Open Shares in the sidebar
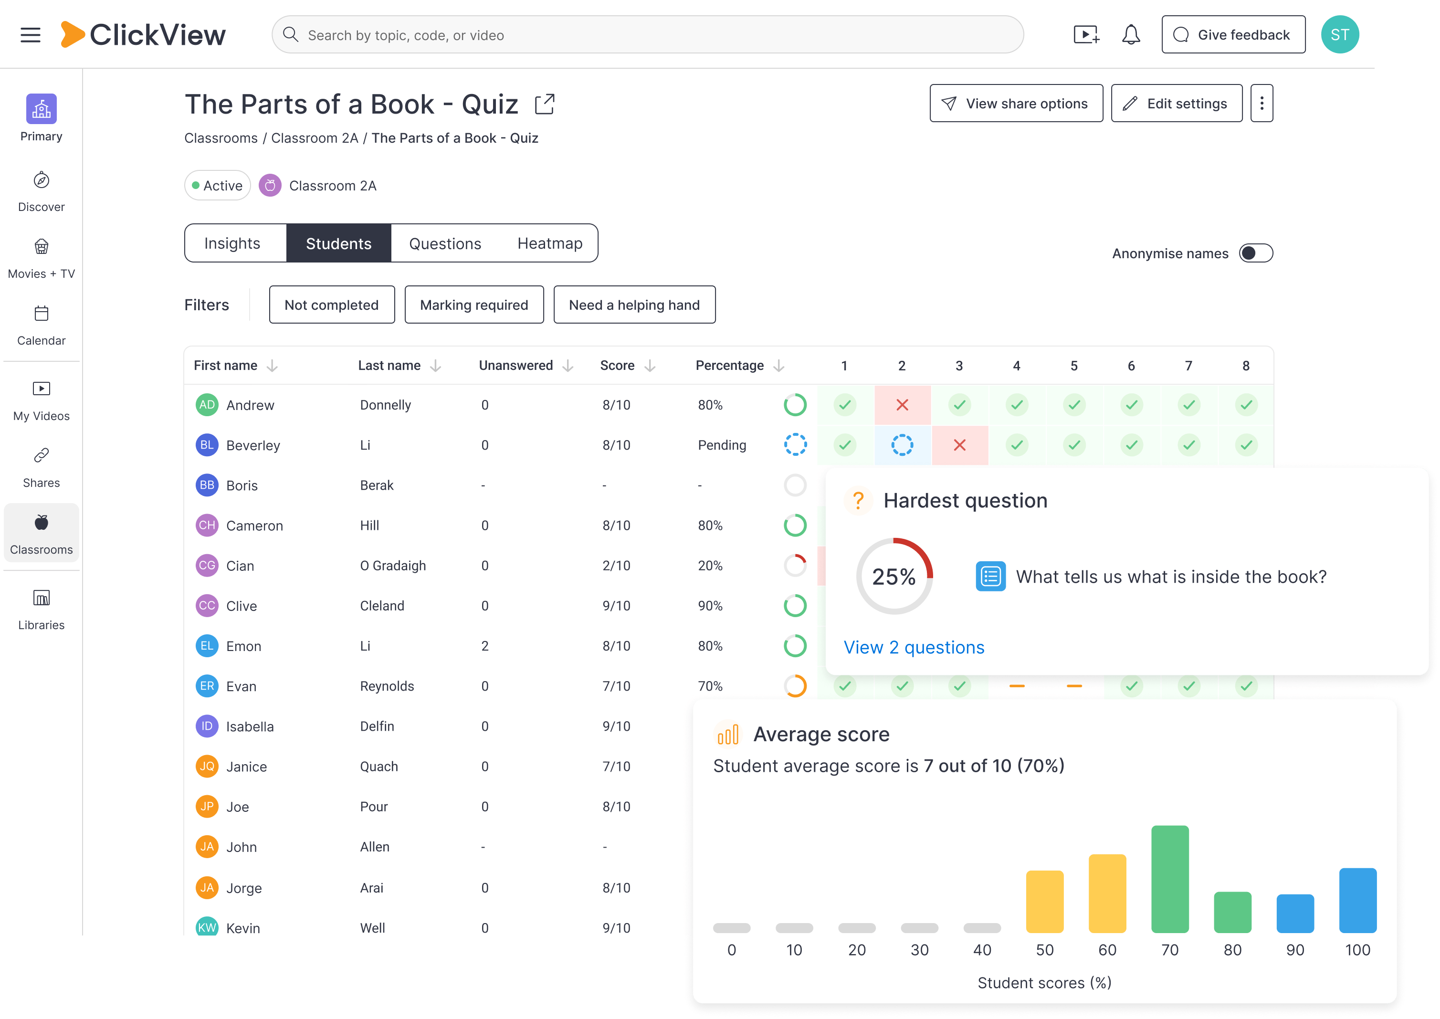 coord(42,468)
